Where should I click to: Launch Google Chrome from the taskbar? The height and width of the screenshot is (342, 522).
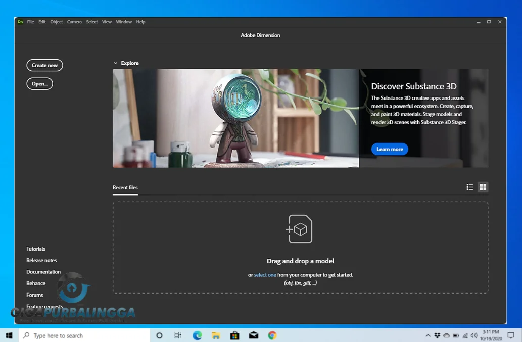click(272, 335)
